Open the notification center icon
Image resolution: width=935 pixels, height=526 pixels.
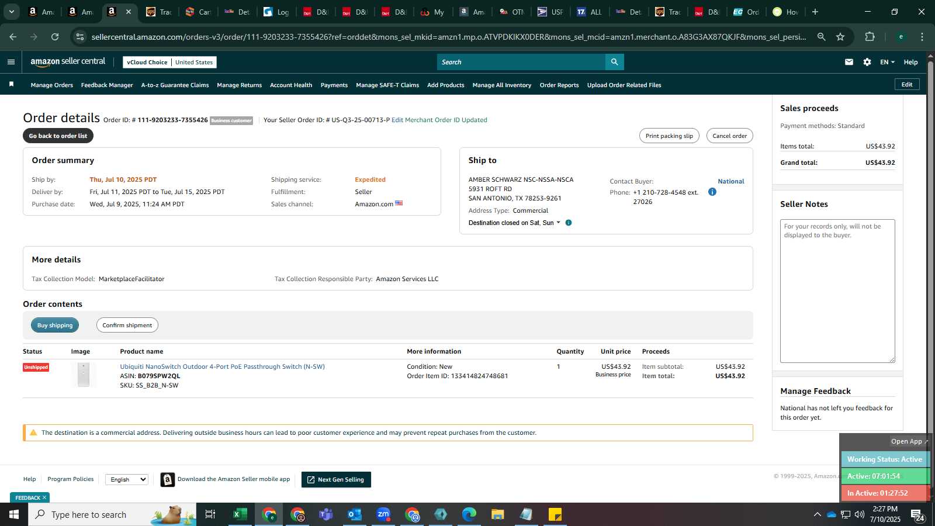pyautogui.click(x=917, y=515)
